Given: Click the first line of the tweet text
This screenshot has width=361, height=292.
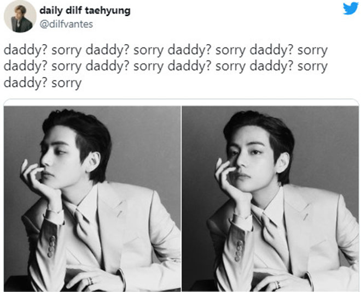Looking at the screenshot, I should click(x=166, y=51).
